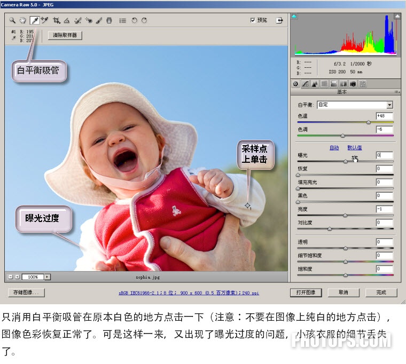Open the zoom level dropdown arrow
This screenshot has height=364, width=406.
(x=47, y=277)
